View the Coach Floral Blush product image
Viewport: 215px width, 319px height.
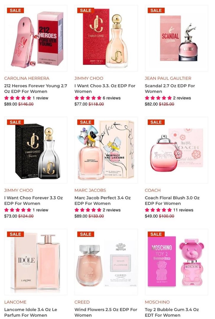tap(177, 150)
